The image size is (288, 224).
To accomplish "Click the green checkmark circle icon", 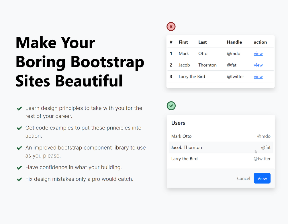I will click(171, 106).
